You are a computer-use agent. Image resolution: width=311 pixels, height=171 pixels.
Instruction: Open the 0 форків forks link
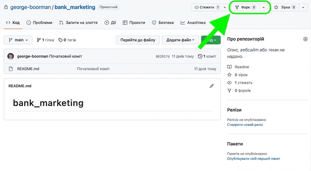coord(239,91)
